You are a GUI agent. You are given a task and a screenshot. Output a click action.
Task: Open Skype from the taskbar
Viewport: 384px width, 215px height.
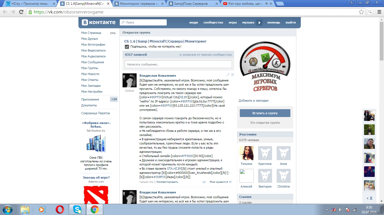77,209
